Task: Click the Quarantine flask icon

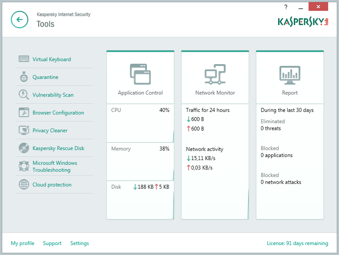Action: tap(24, 77)
